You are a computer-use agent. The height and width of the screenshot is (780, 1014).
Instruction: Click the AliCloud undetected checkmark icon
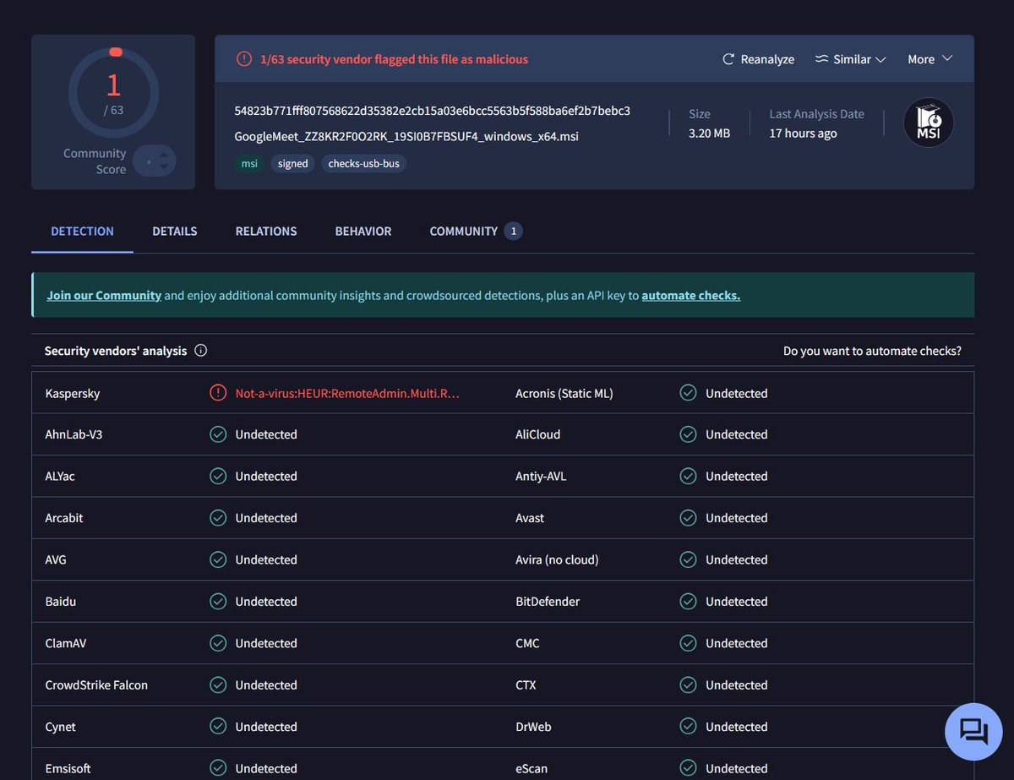tap(689, 434)
